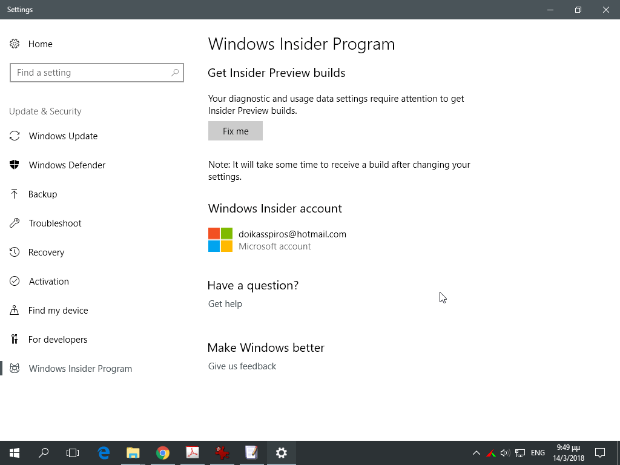Click the Troubleshoot wrench icon

click(15, 223)
